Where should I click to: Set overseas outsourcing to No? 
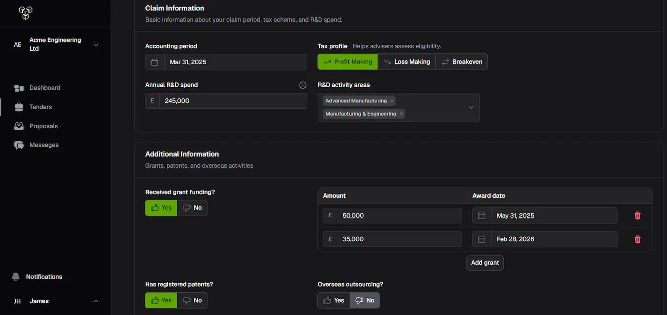[x=365, y=300]
